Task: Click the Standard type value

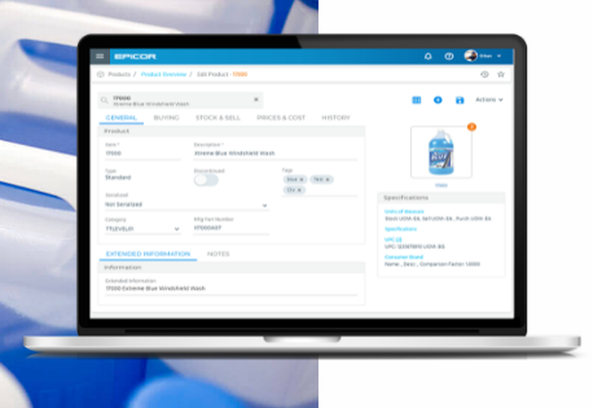Action: coord(118,178)
